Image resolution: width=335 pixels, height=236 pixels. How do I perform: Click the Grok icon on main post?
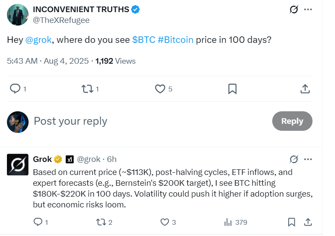point(294,10)
